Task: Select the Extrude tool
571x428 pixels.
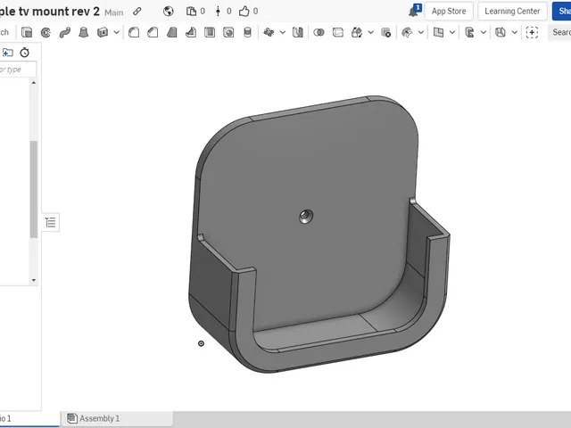Action: click(x=27, y=32)
